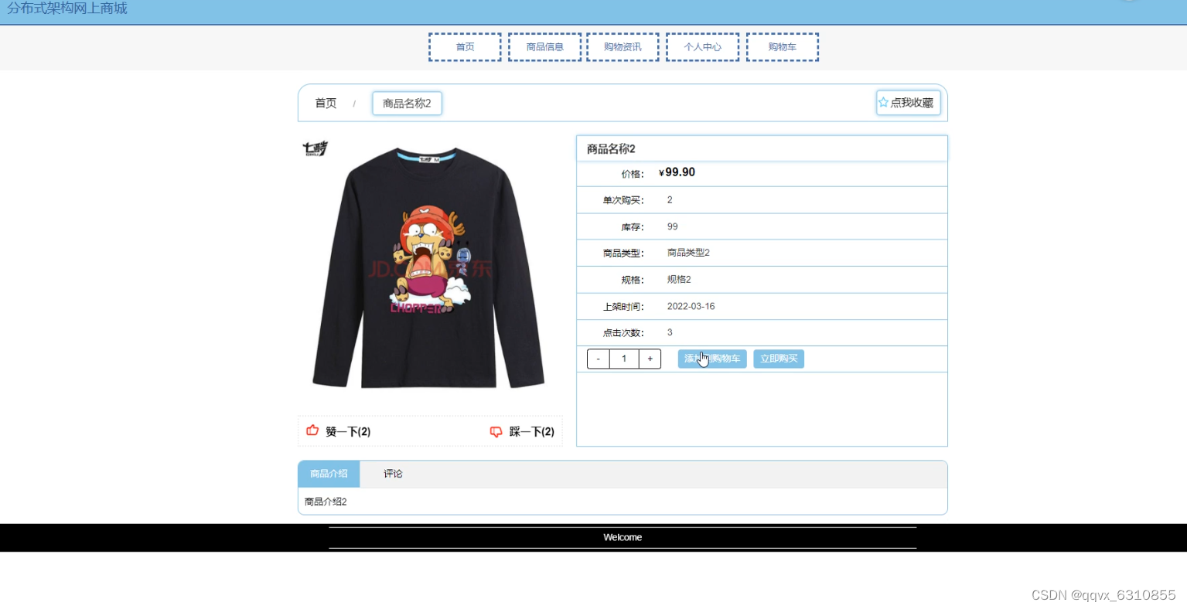This screenshot has height=609, width=1187.
Task: Click the 购物资讯 navigation item
Action: [x=622, y=46]
